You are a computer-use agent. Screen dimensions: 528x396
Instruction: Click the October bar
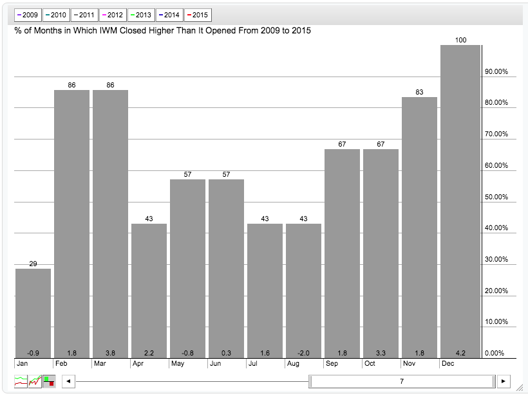381,253
